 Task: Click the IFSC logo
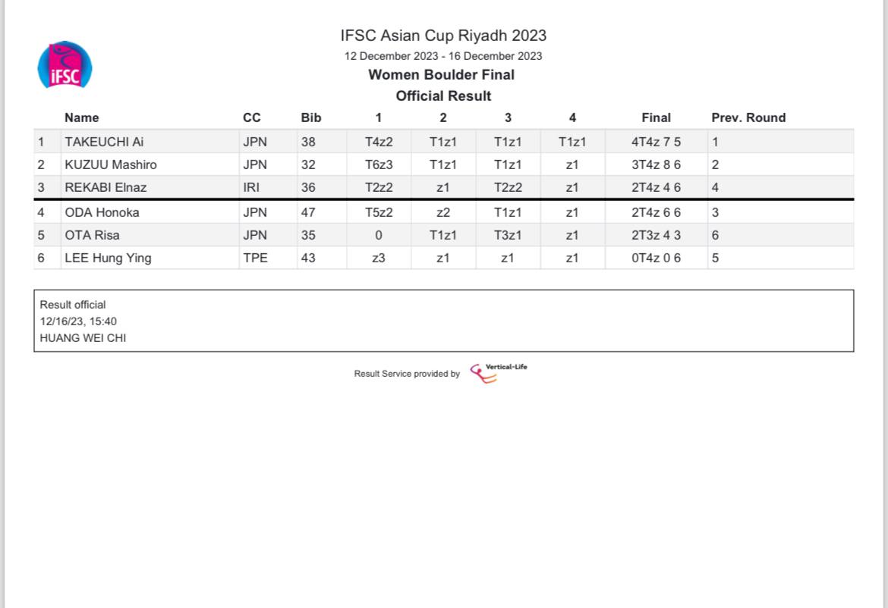coord(65,65)
